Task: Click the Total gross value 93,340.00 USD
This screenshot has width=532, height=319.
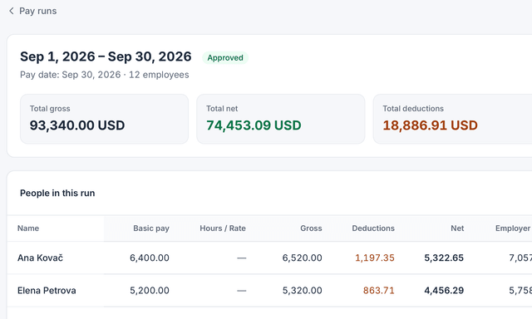Action: [77, 125]
